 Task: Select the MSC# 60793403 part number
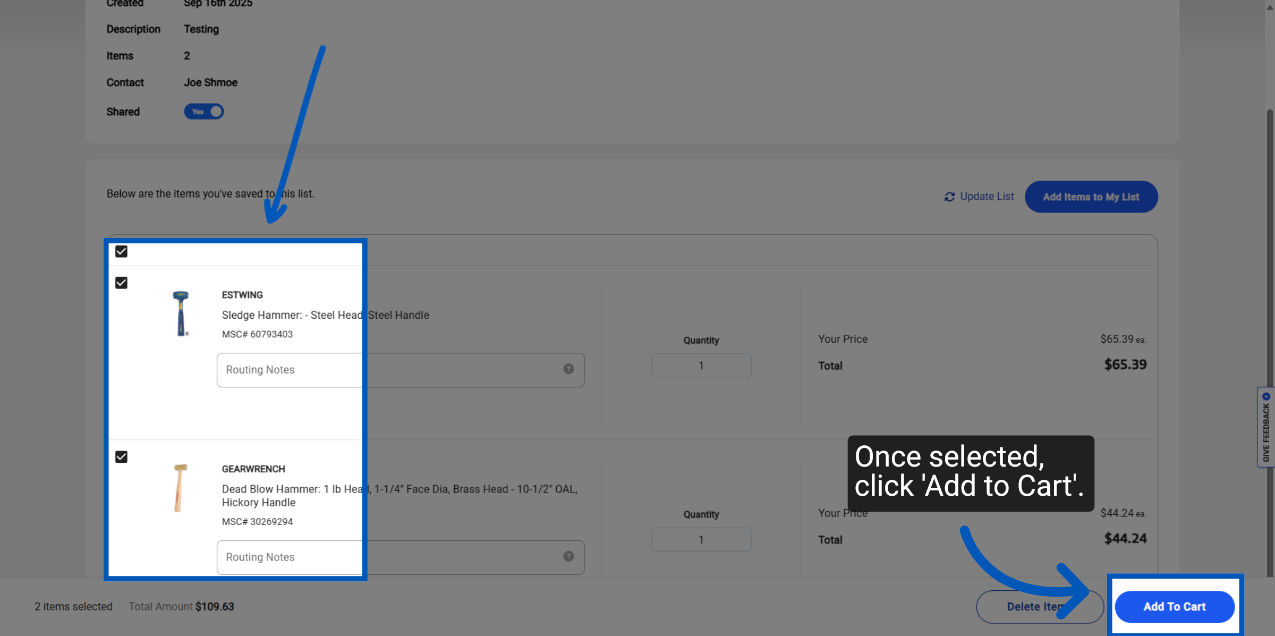(257, 334)
